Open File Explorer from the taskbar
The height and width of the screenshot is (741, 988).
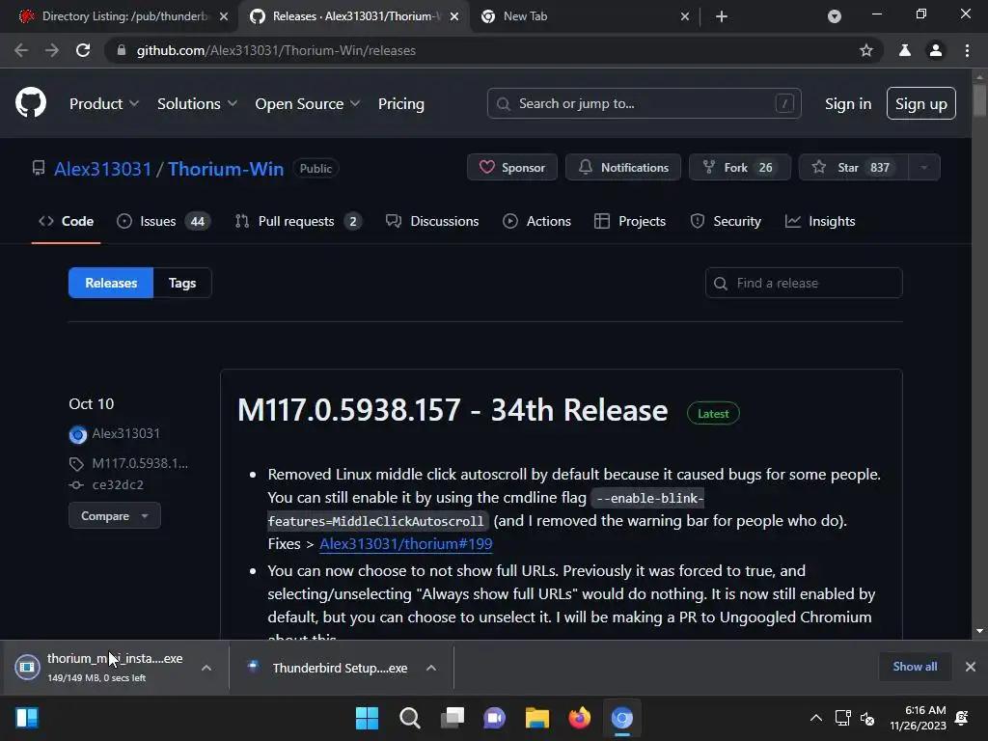point(536,718)
